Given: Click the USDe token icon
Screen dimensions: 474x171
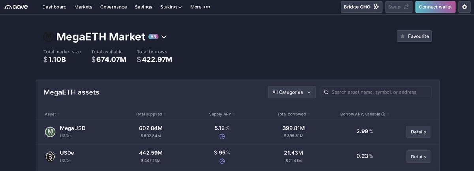Looking at the screenshot, I should [x=50, y=156].
